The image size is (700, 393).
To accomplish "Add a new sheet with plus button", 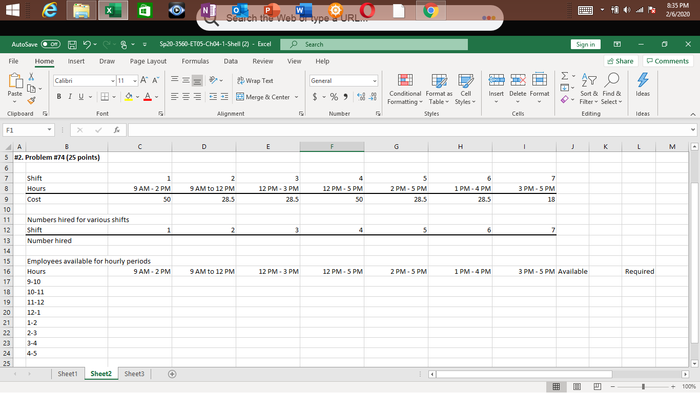I will [x=172, y=374].
